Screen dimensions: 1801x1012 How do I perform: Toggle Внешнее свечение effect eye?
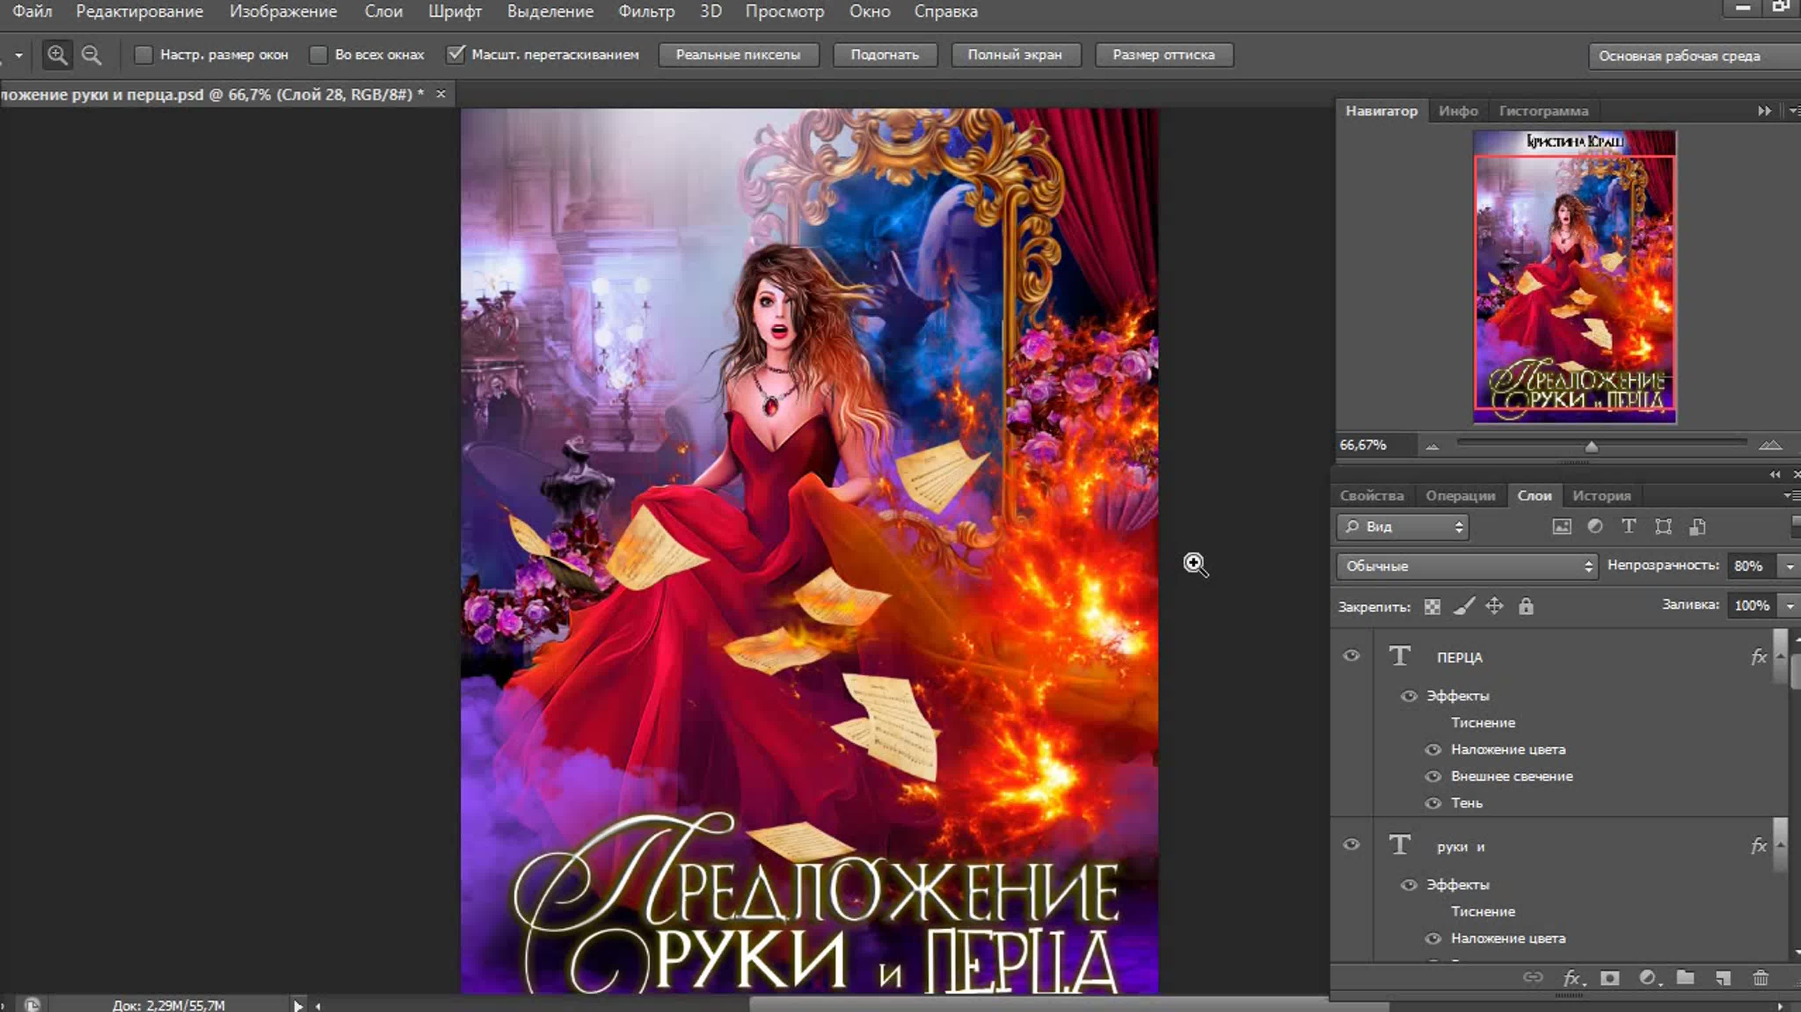1433,776
